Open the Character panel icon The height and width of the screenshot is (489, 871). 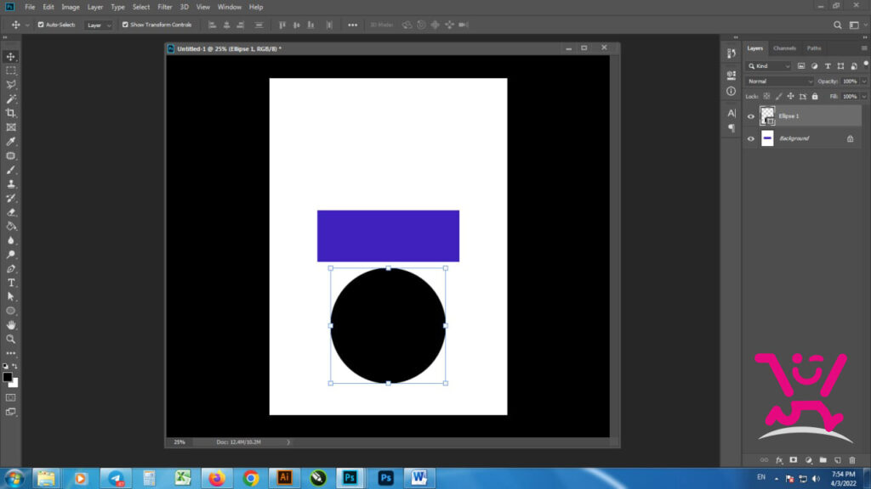[731, 113]
